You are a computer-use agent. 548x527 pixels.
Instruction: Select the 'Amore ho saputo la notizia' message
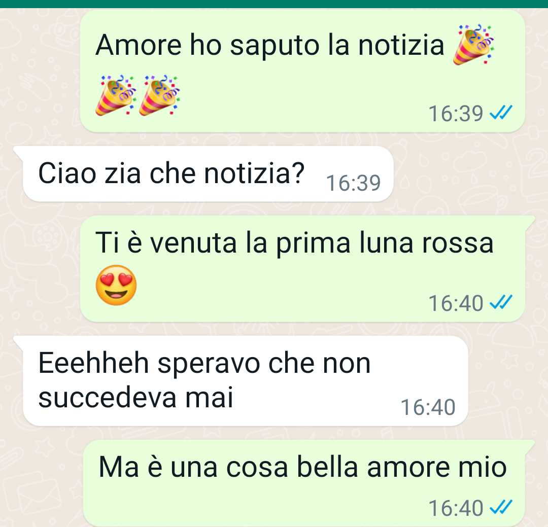[x=302, y=71]
